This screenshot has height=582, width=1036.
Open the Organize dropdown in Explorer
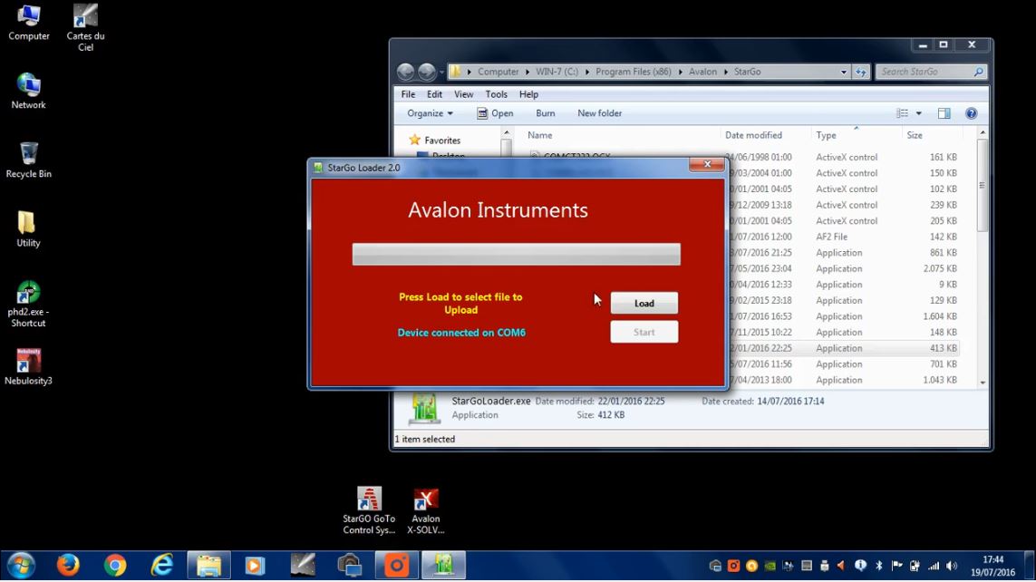click(431, 113)
